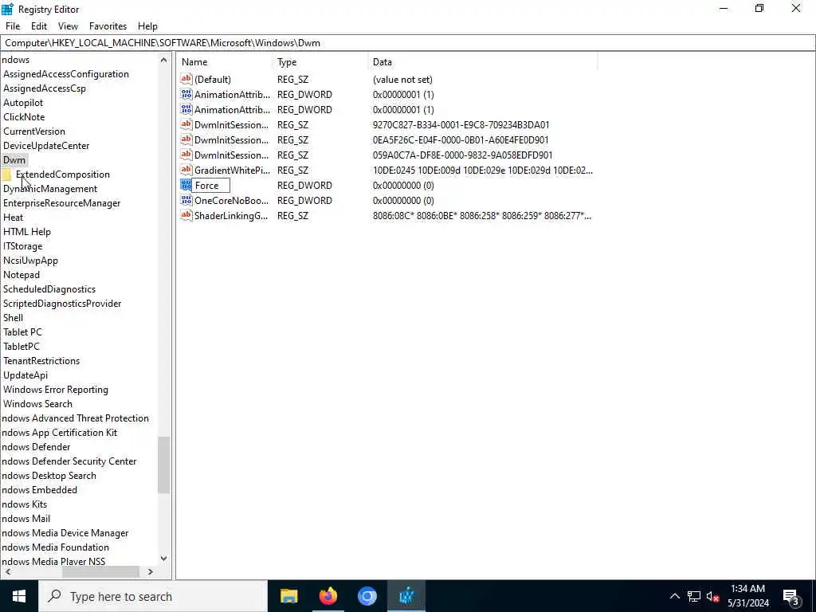Image resolution: width=816 pixels, height=612 pixels.
Task: Select the Tablet PC key
Action: [x=22, y=332]
